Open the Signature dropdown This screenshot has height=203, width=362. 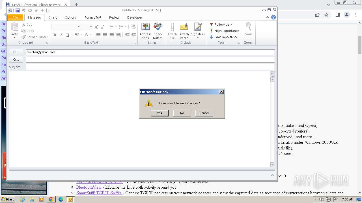(x=198, y=31)
